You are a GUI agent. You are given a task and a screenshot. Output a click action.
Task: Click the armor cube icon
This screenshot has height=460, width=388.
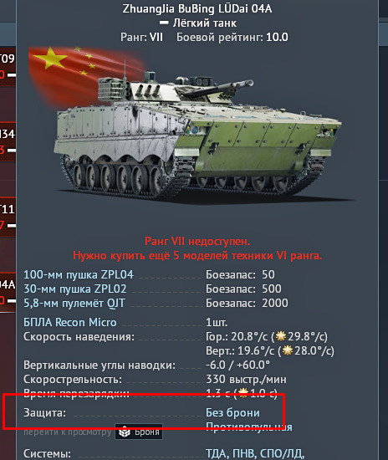pyautogui.click(x=125, y=432)
